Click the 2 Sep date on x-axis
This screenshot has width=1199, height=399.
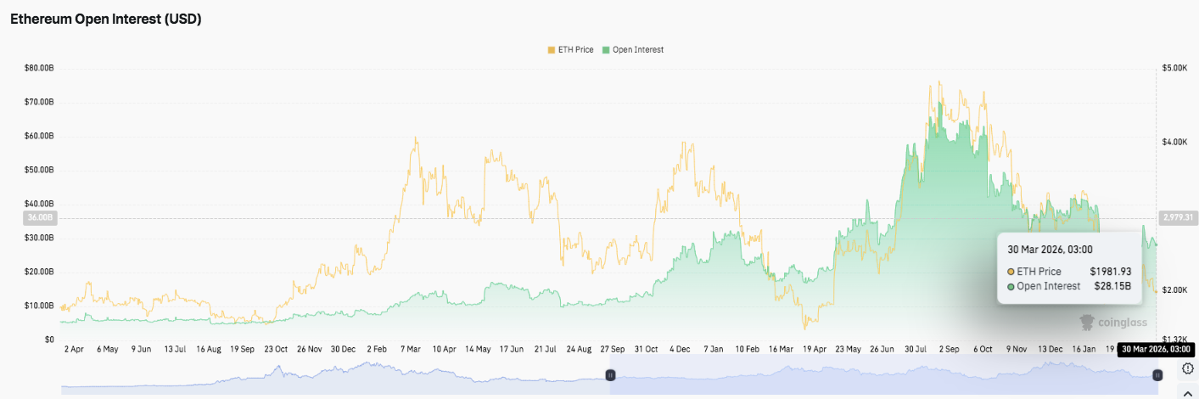click(949, 349)
